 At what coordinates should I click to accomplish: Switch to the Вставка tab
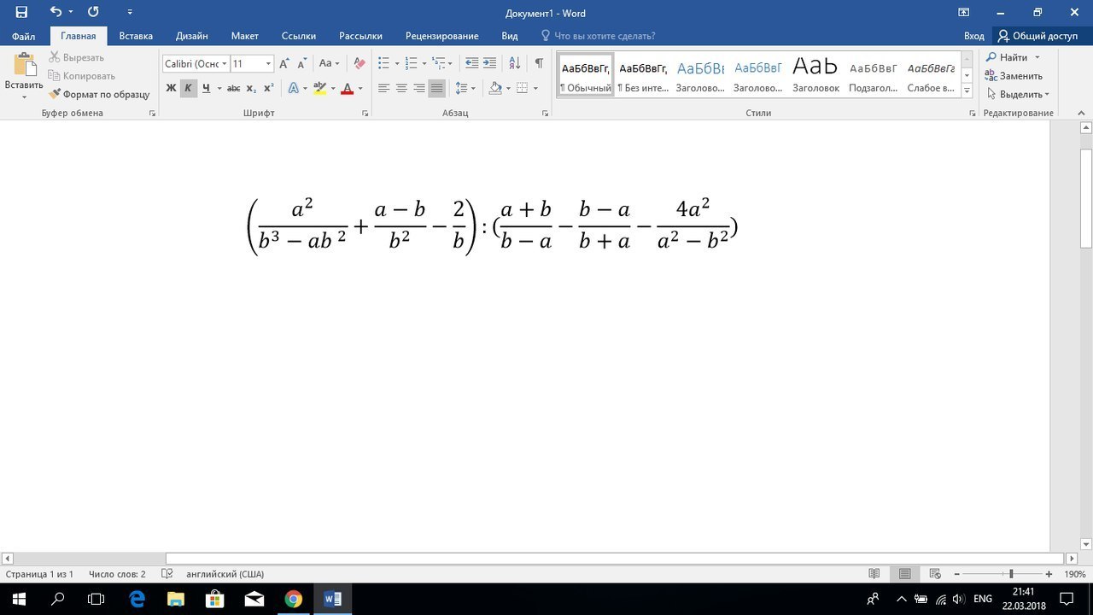click(136, 36)
